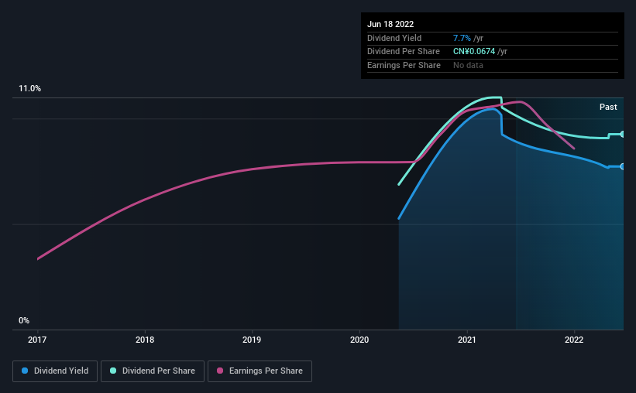636x393 pixels.
Task: Click the CN¥0.0674 dividend per share value
Action: 474,52
